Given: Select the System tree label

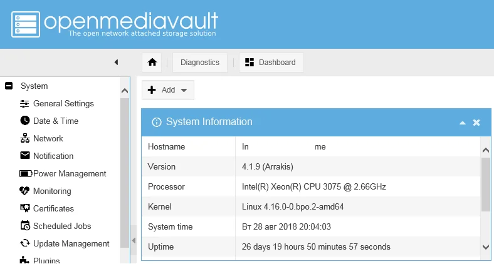Looking at the screenshot, I should click(x=34, y=86).
